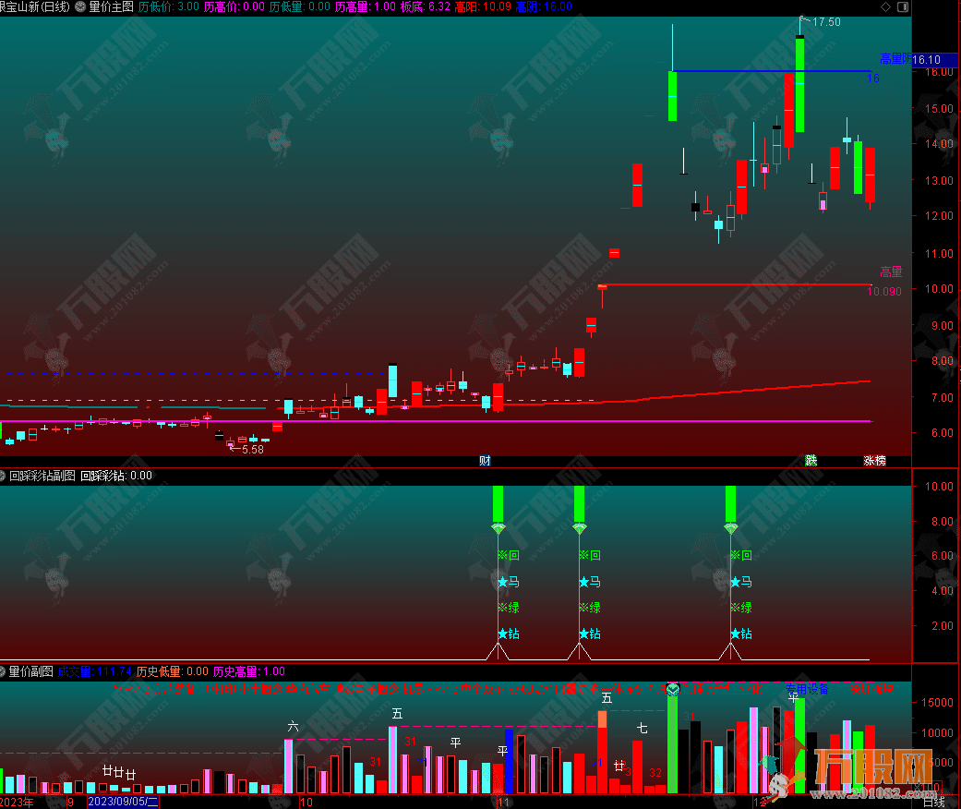Click the green 跌 marker below main chart

pos(811,461)
